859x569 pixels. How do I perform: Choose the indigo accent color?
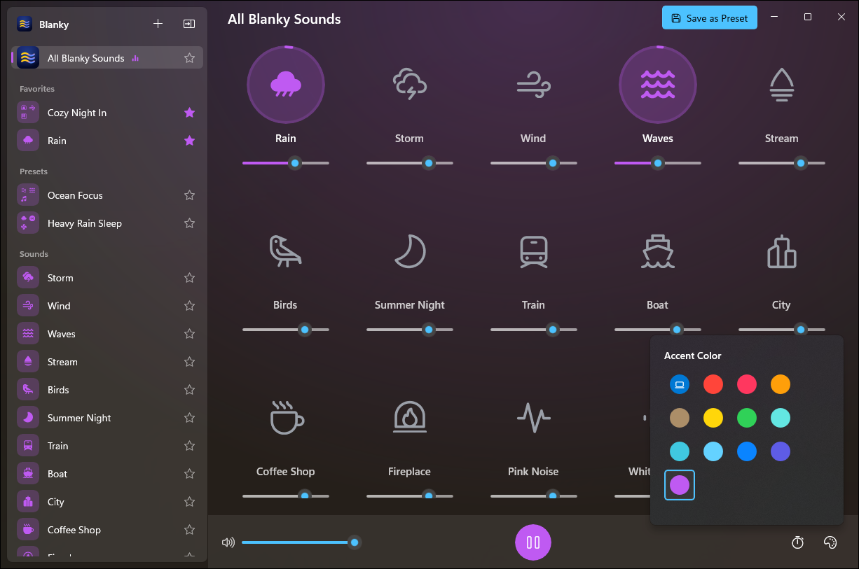click(x=781, y=451)
